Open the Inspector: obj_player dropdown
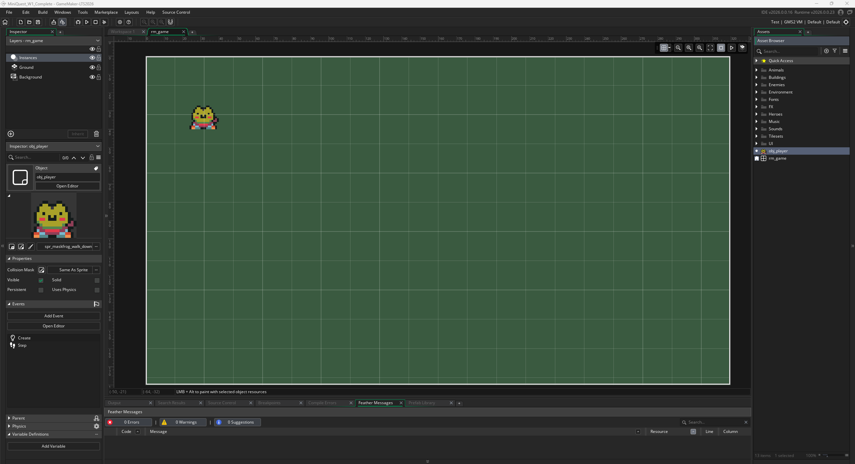855x464 pixels. [54, 146]
